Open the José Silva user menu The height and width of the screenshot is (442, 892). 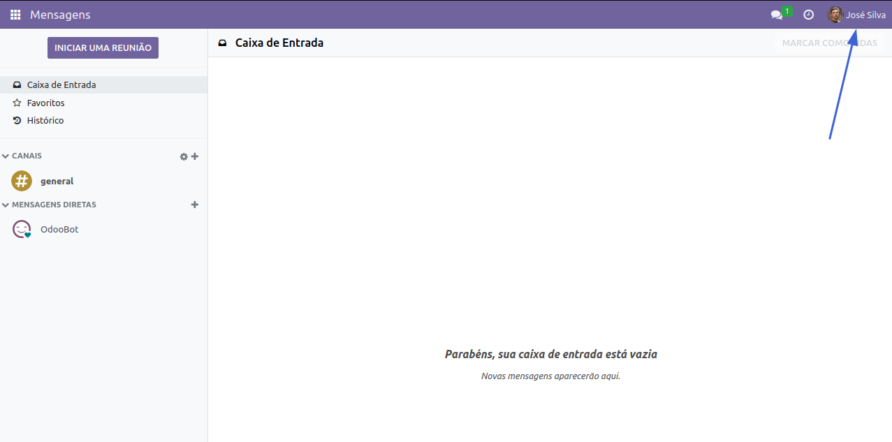pyautogui.click(x=865, y=15)
